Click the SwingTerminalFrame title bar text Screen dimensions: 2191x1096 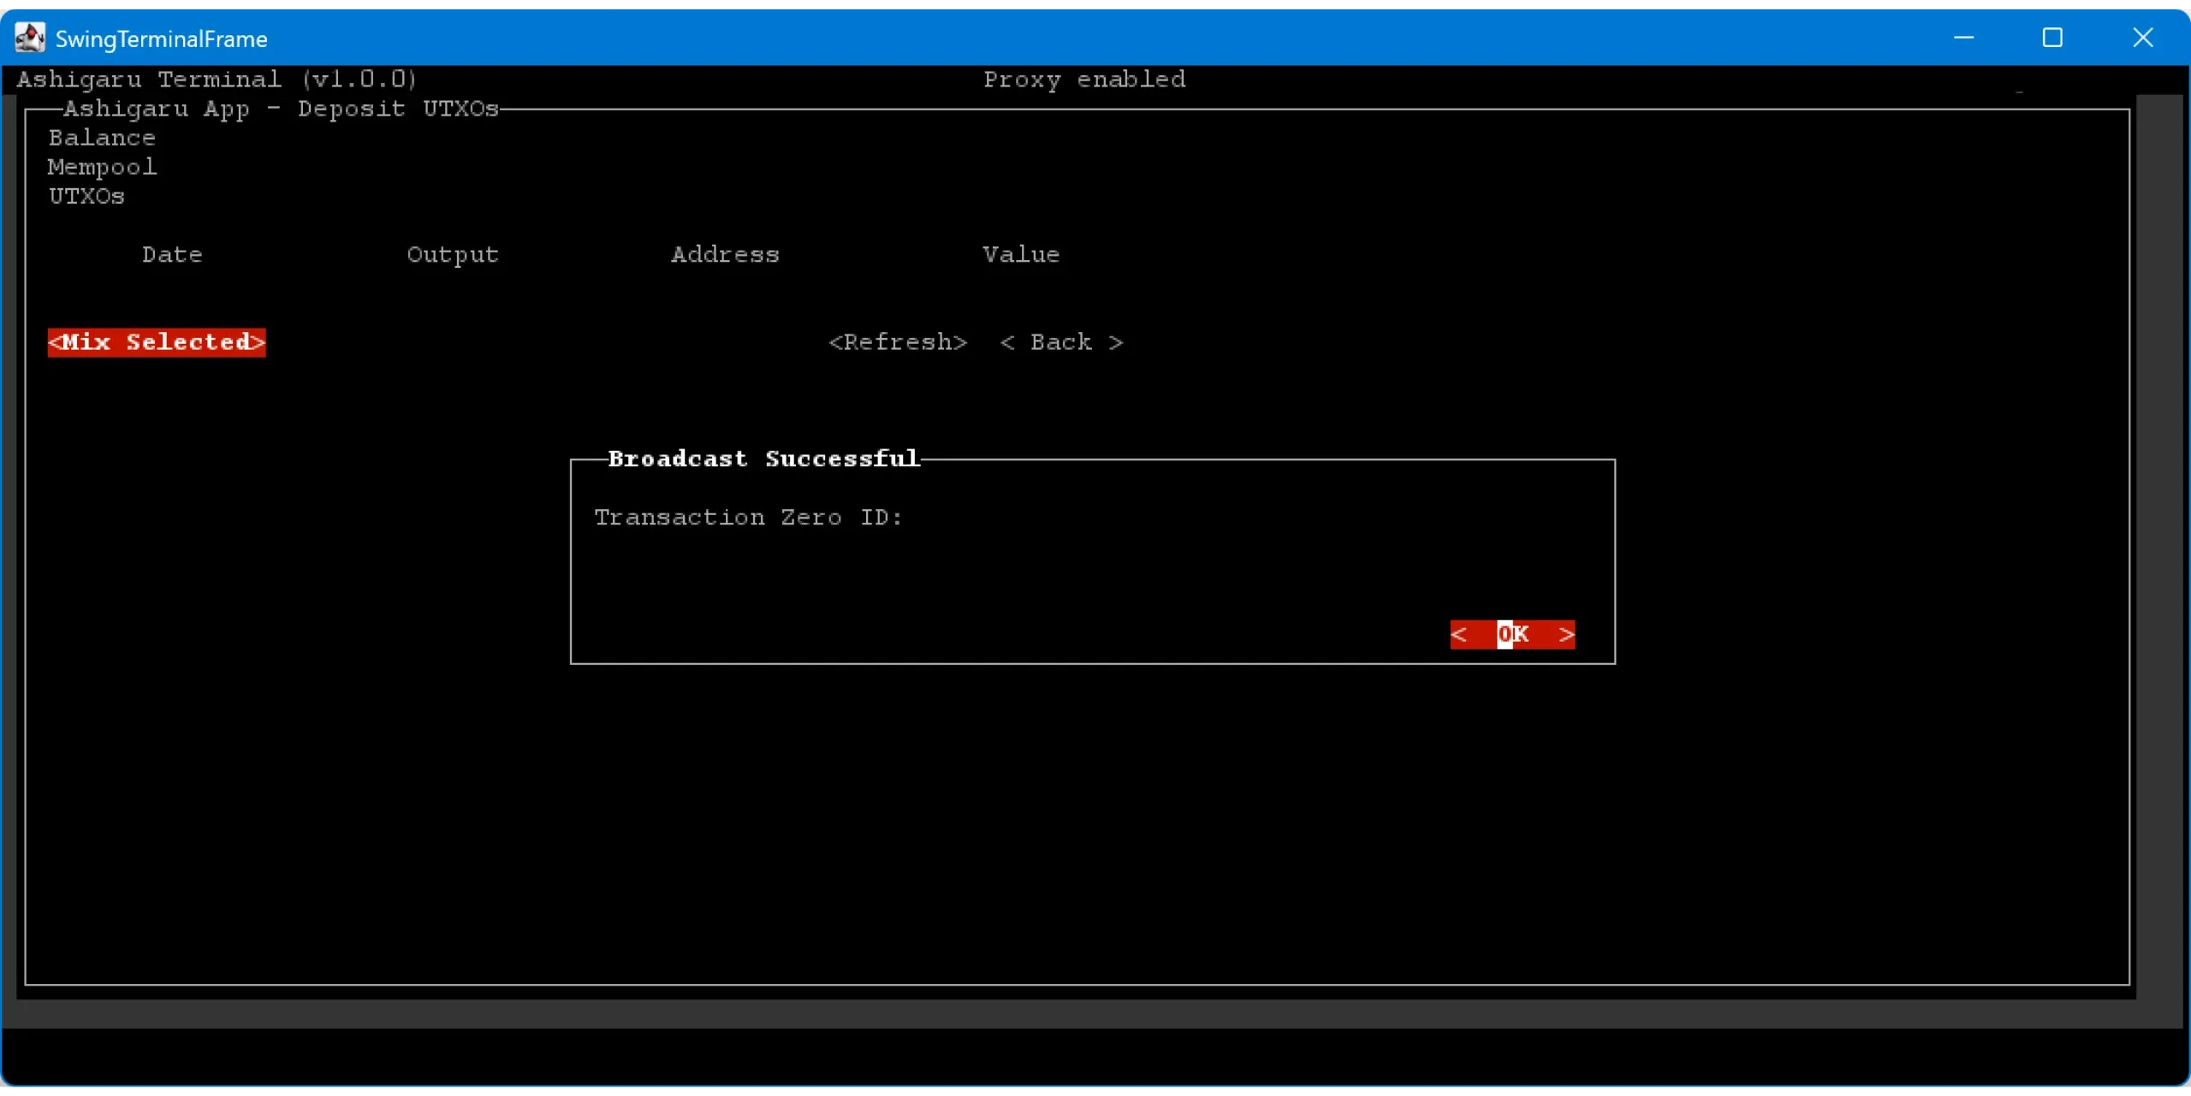coord(162,39)
